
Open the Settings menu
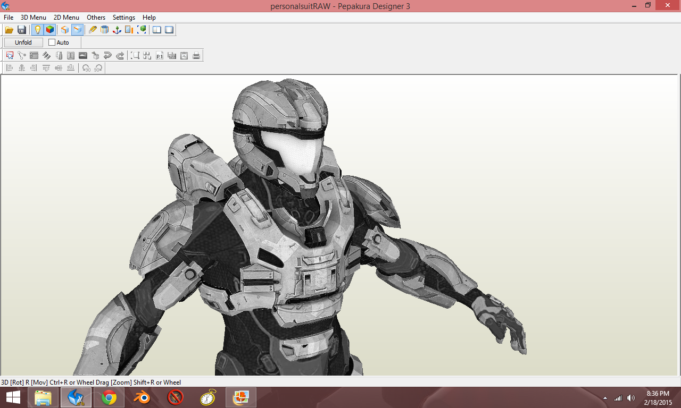pos(124,18)
